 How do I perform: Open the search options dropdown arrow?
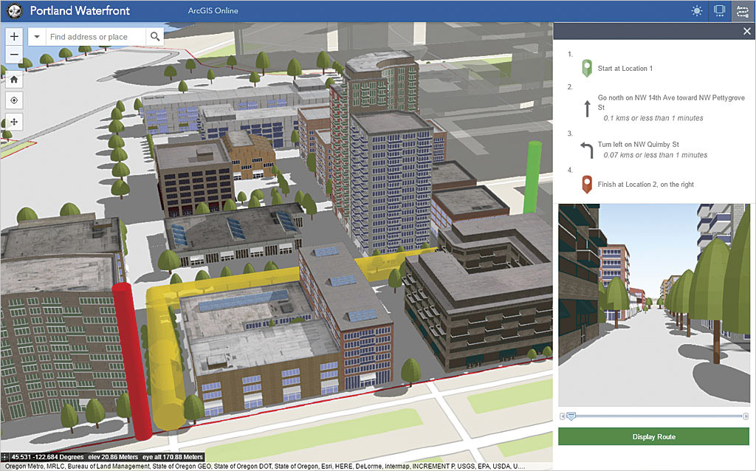(x=37, y=37)
